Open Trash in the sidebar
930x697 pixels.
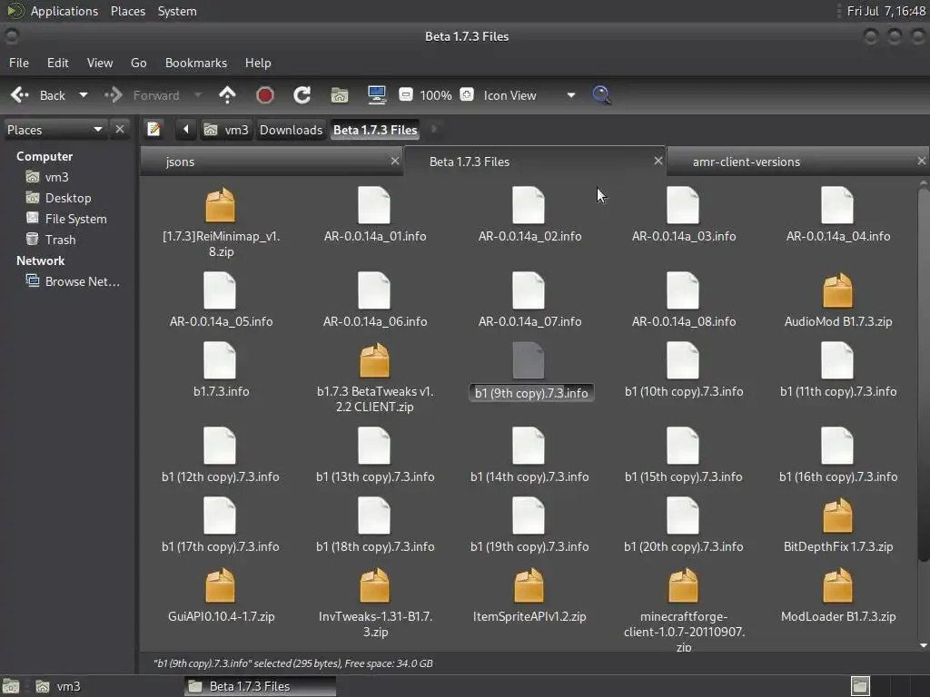61,240
